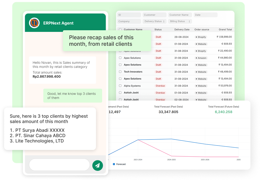Image resolution: width=262 pixels, height=182 pixels.
Task: Click the Draft status badge for Tech Innovators
Action: tap(158, 72)
